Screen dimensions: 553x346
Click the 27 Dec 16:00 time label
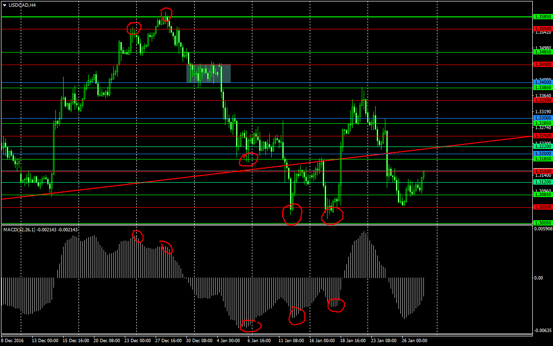point(169,341)
